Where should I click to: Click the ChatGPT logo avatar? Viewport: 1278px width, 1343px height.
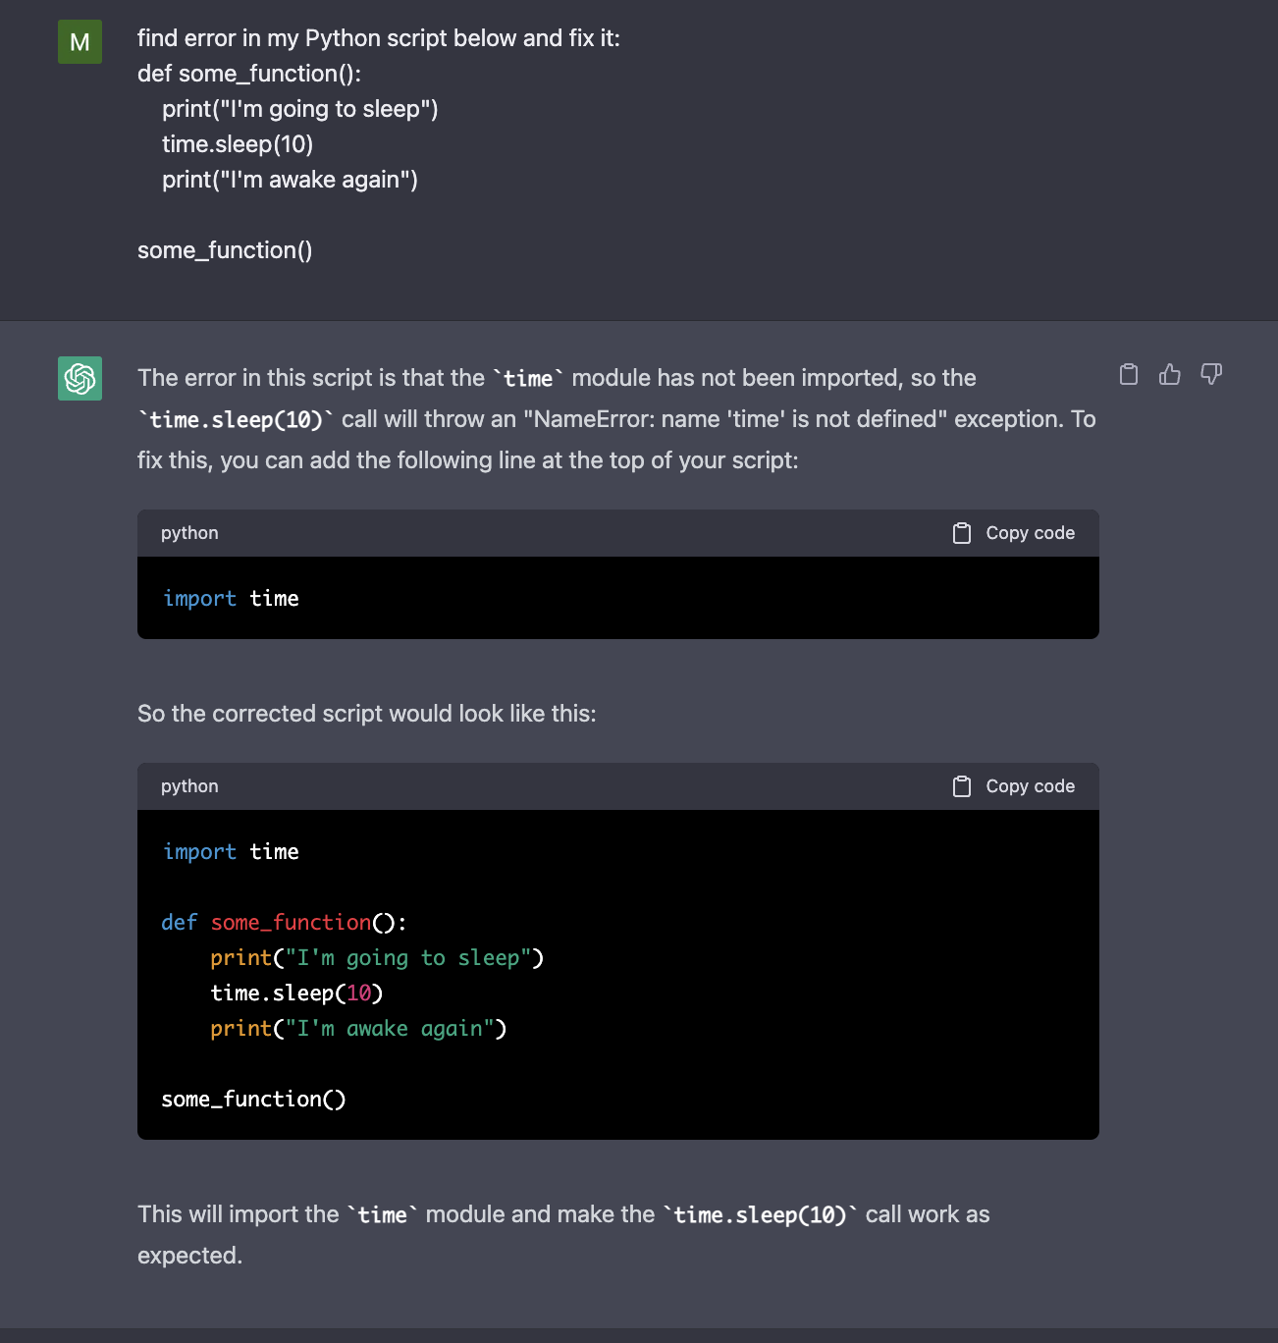80,378
